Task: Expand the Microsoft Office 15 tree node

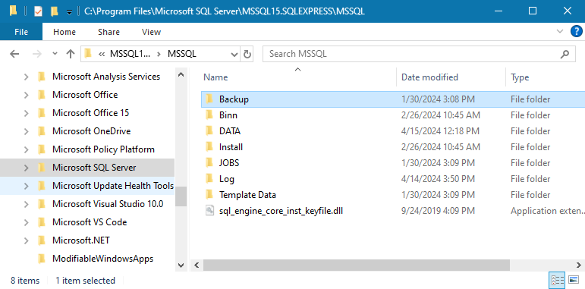Action: click(26, 113)
